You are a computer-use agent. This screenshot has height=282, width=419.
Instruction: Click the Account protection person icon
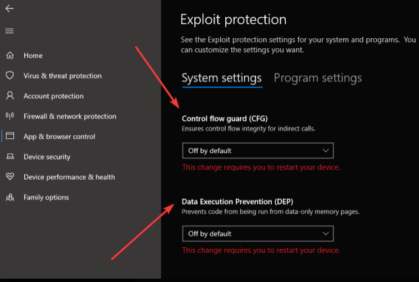(x=10, y=96)
